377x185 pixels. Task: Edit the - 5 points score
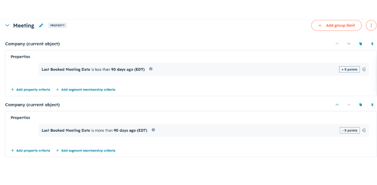click(x=350, y=130)
